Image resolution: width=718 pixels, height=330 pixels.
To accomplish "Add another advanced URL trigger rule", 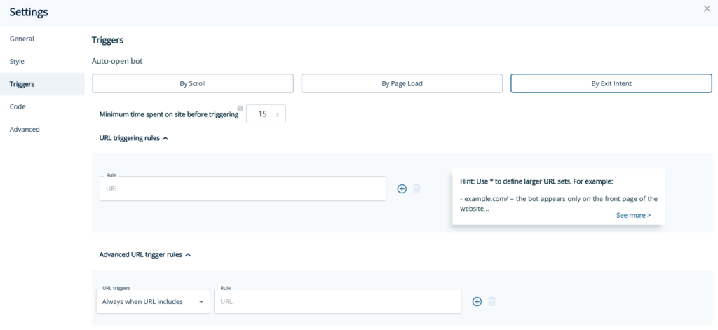I will click(477, 301).
